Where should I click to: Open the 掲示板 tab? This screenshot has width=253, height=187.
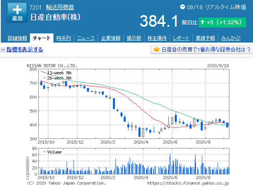coord(134,38)
